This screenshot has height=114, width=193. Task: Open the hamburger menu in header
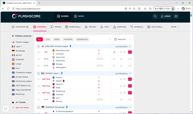(x=176, y=16)
